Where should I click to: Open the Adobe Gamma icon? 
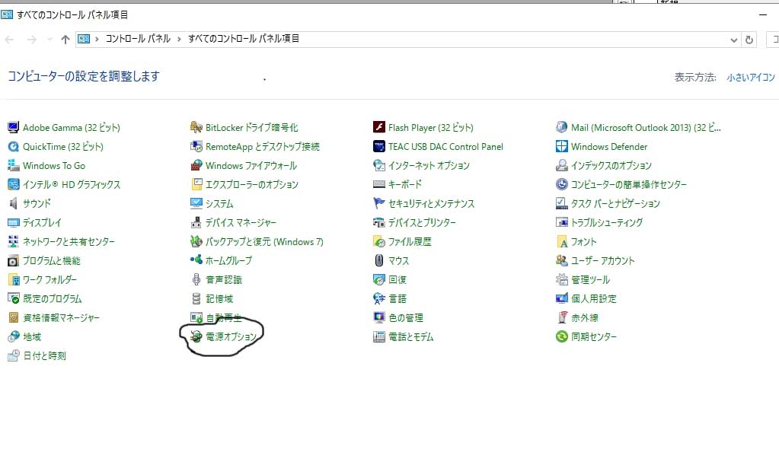pyautogui.click(x=14, y=128)
